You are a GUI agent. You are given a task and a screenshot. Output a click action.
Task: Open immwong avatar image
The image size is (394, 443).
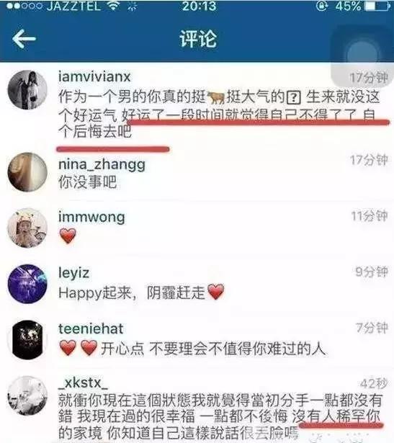coord(27,228)
